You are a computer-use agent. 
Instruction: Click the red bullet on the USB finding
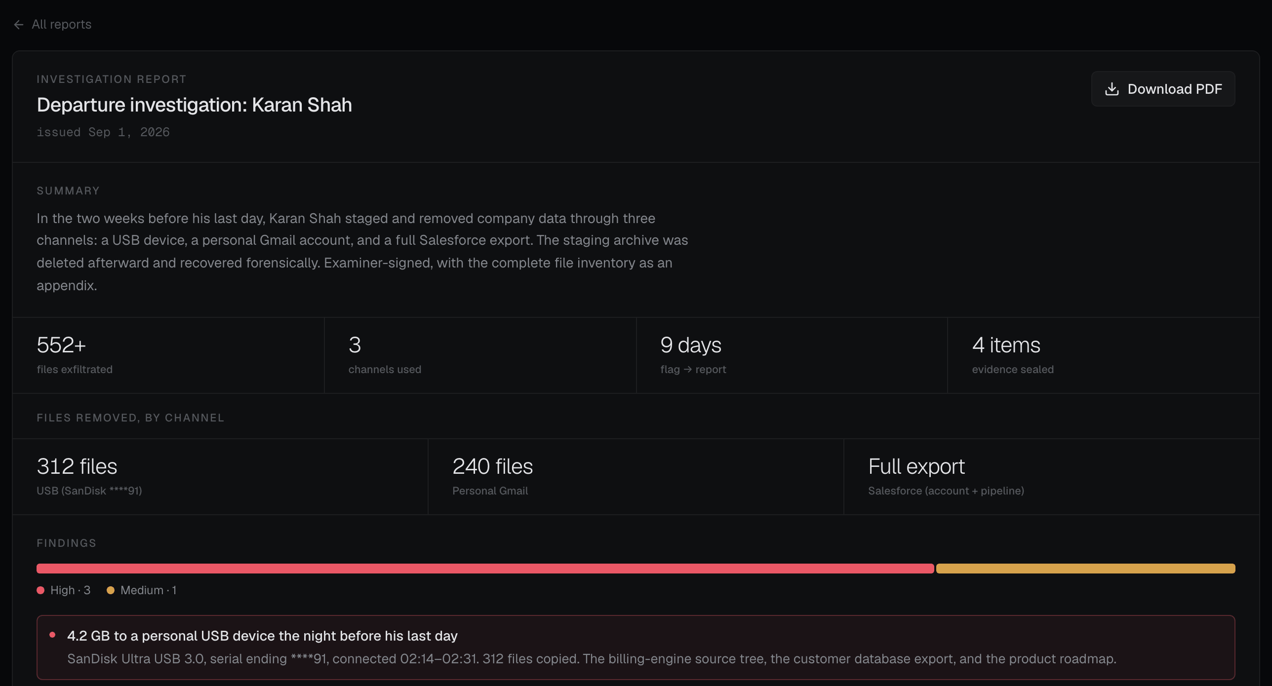[52, 635]
